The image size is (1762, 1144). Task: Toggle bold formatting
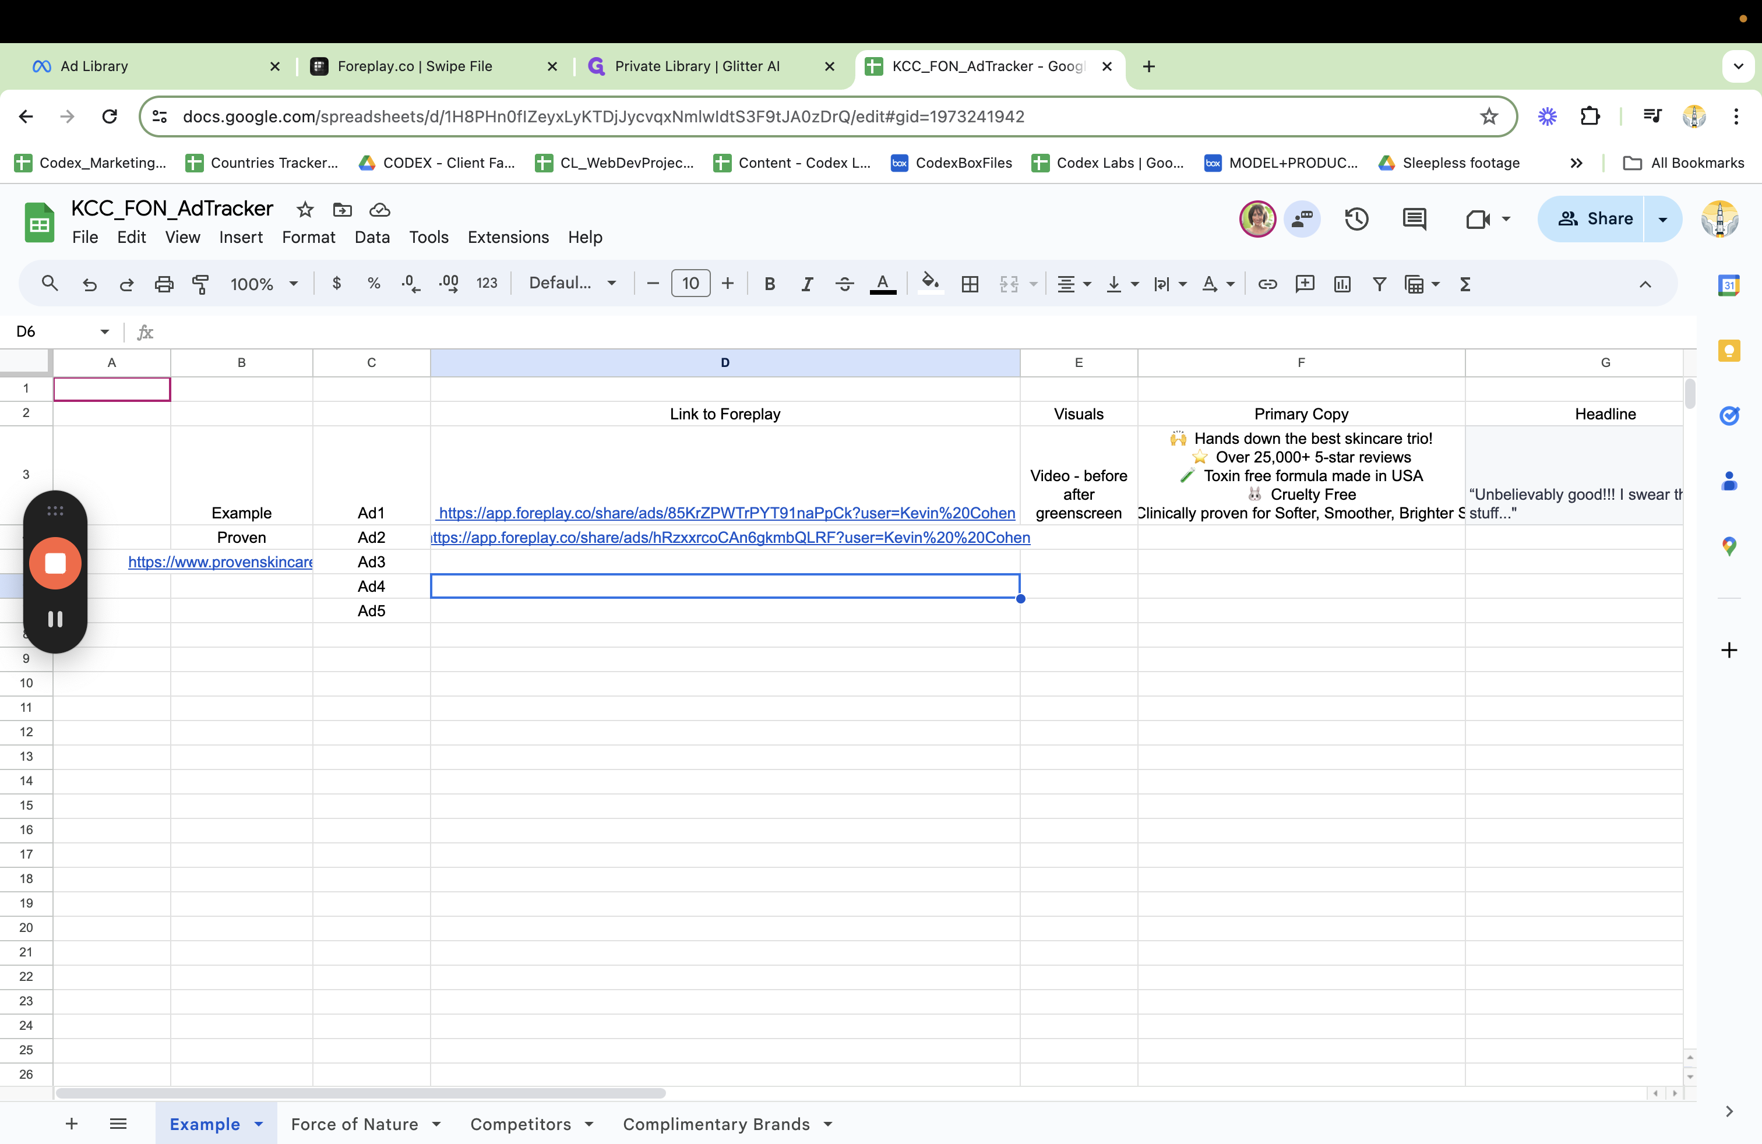770,284
